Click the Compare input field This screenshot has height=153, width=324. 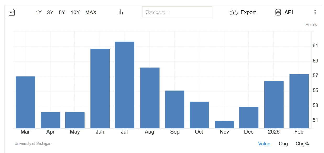click(x=177, y=12)
